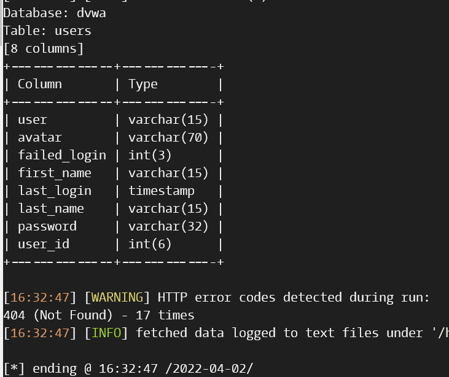Click the '404 (Not Found) - 17 times' line
449x377 pixels.
pyautogui.click(x=98, y=315)
